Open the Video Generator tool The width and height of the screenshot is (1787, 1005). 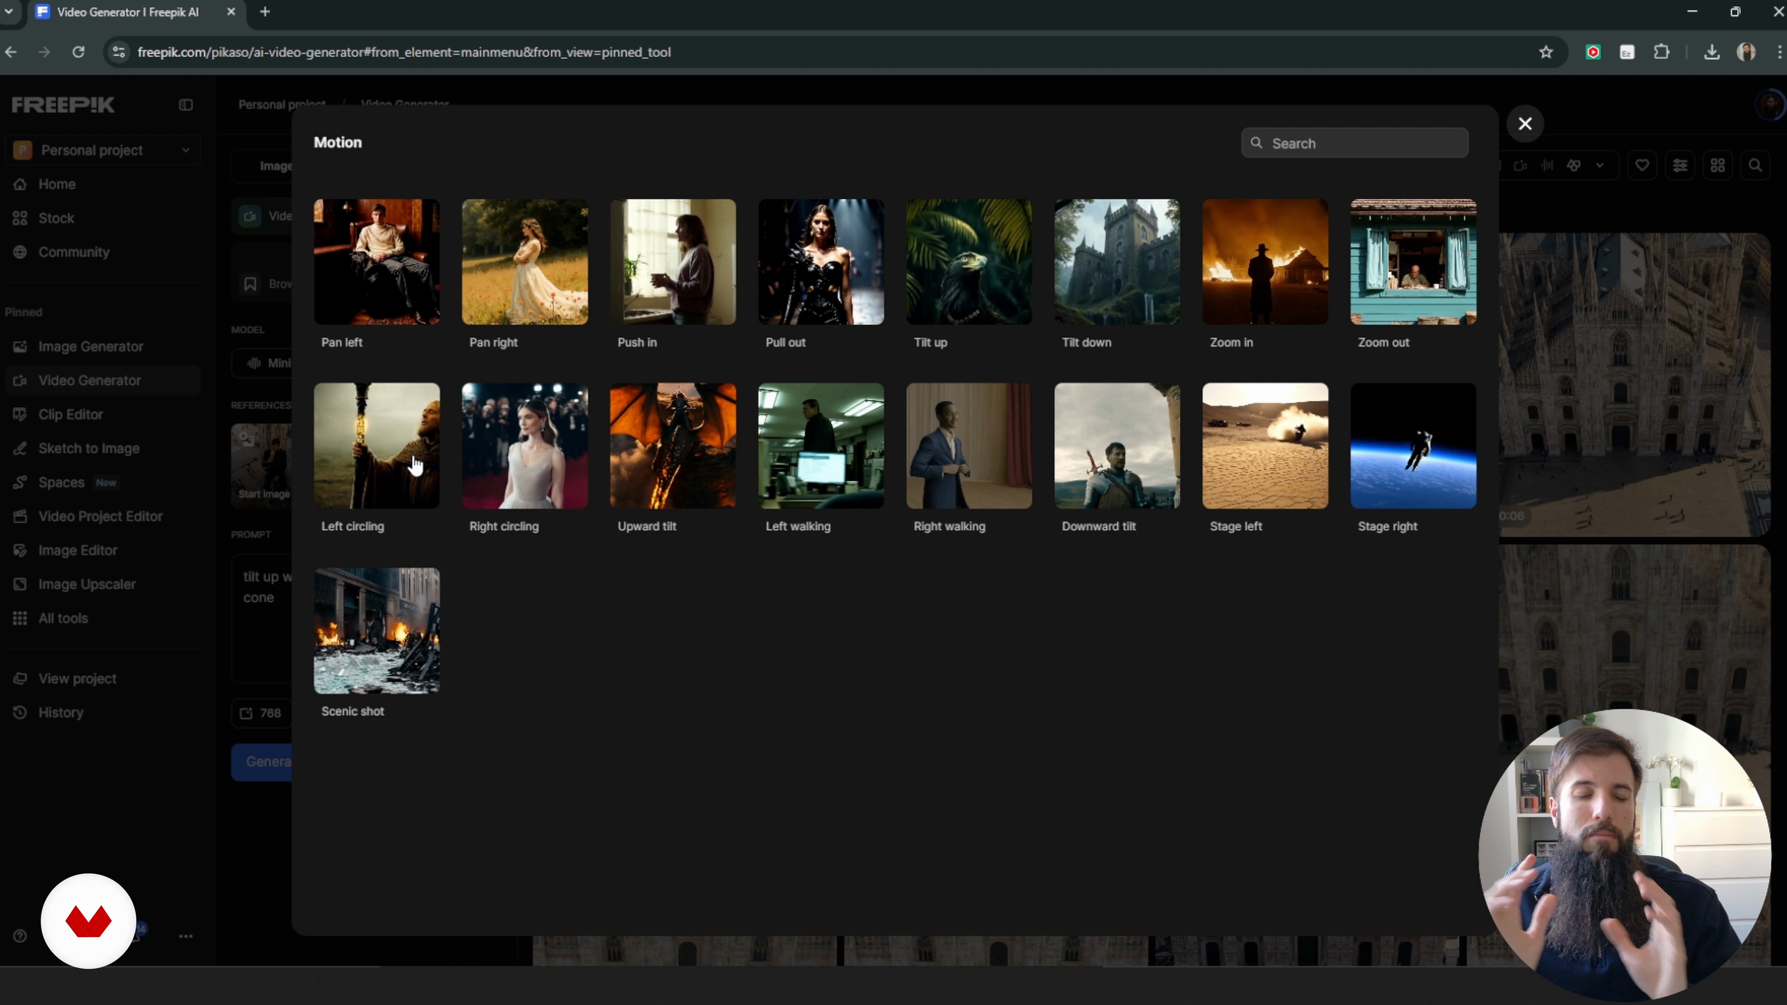pos(103,381)
